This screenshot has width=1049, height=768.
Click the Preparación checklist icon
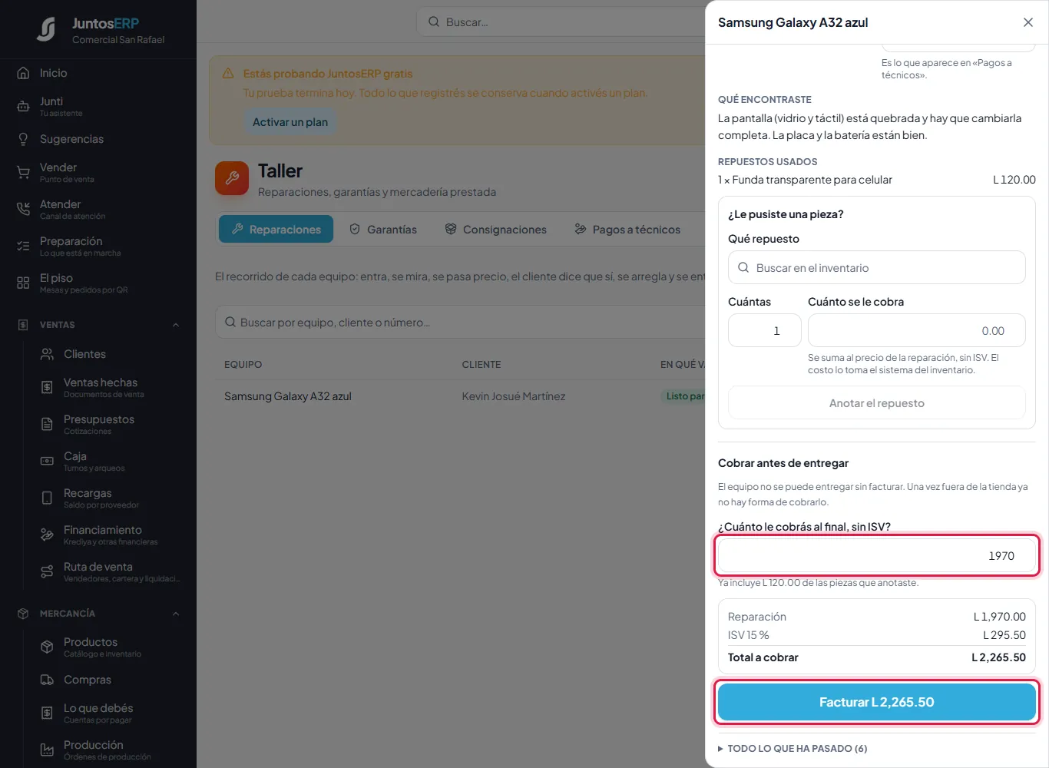[23, 247]
